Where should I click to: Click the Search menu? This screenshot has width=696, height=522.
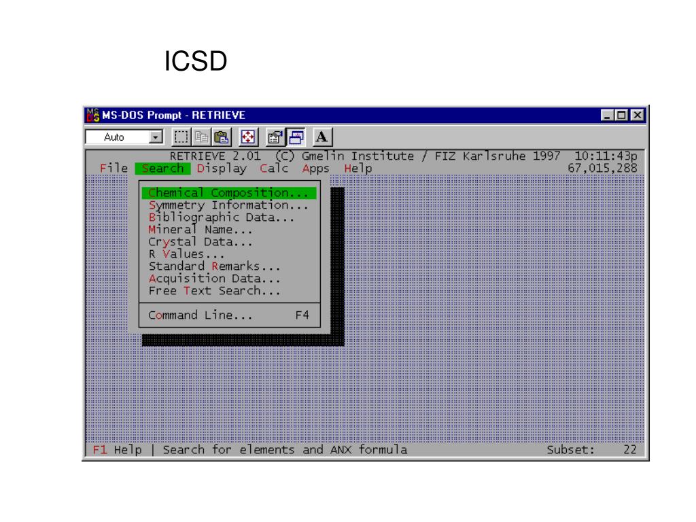pyautogui.click(x=163, y=169)
